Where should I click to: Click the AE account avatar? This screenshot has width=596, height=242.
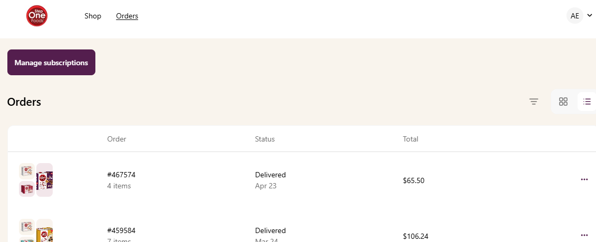pyautogui.click(x=575, y=16)
